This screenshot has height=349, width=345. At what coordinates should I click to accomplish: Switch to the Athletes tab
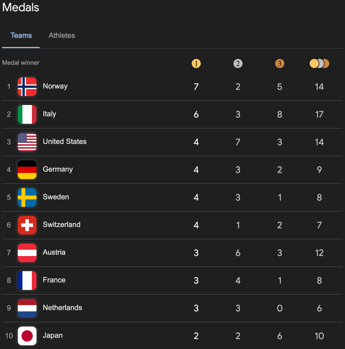pyautogui.click(x=62, y=36)
